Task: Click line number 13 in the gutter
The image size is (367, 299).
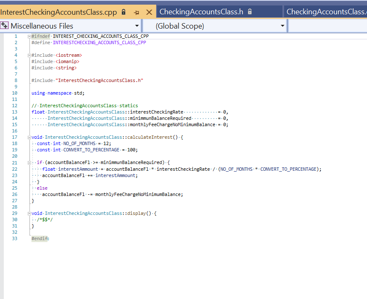Action: click(x=14, y=112)
